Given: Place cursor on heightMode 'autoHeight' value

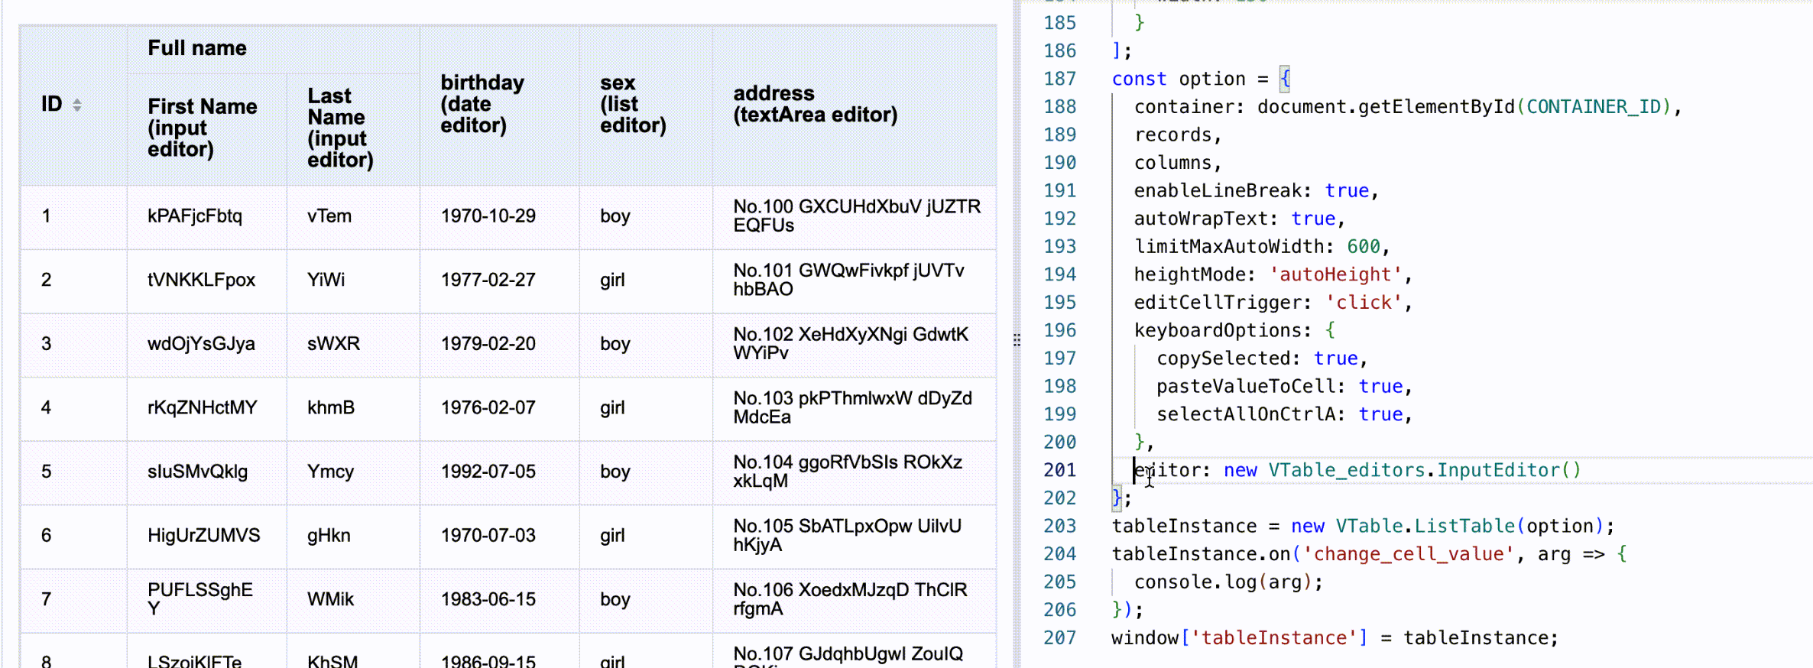Looking at the screenshot, I should [x=1335, y=274].
